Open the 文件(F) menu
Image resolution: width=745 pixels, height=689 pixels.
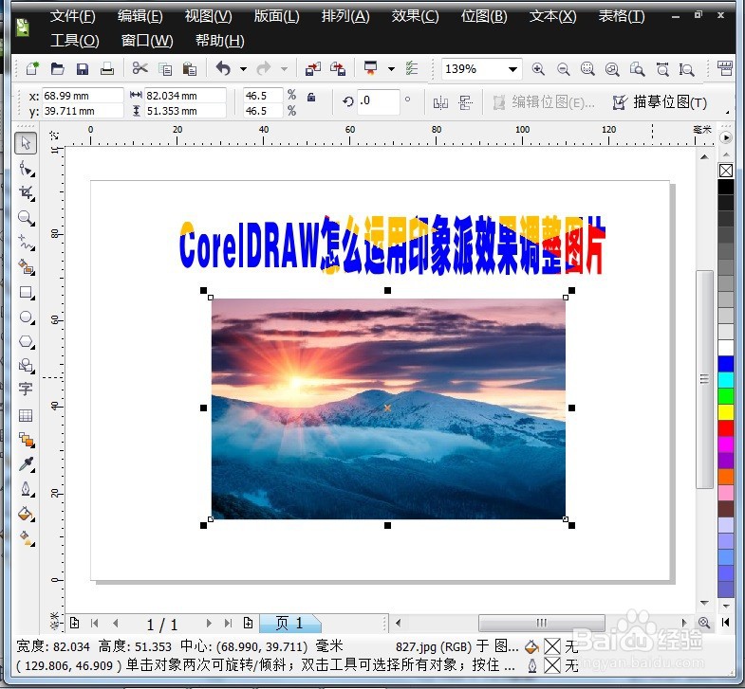coord(73,16)
